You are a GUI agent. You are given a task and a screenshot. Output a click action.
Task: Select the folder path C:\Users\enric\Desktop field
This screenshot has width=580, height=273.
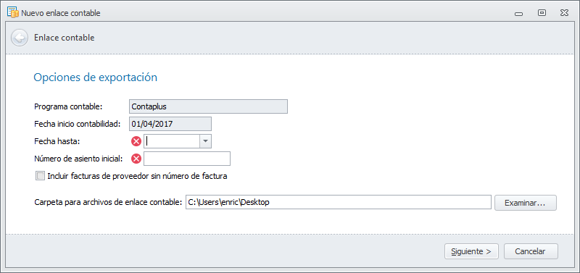coord(338,203)
